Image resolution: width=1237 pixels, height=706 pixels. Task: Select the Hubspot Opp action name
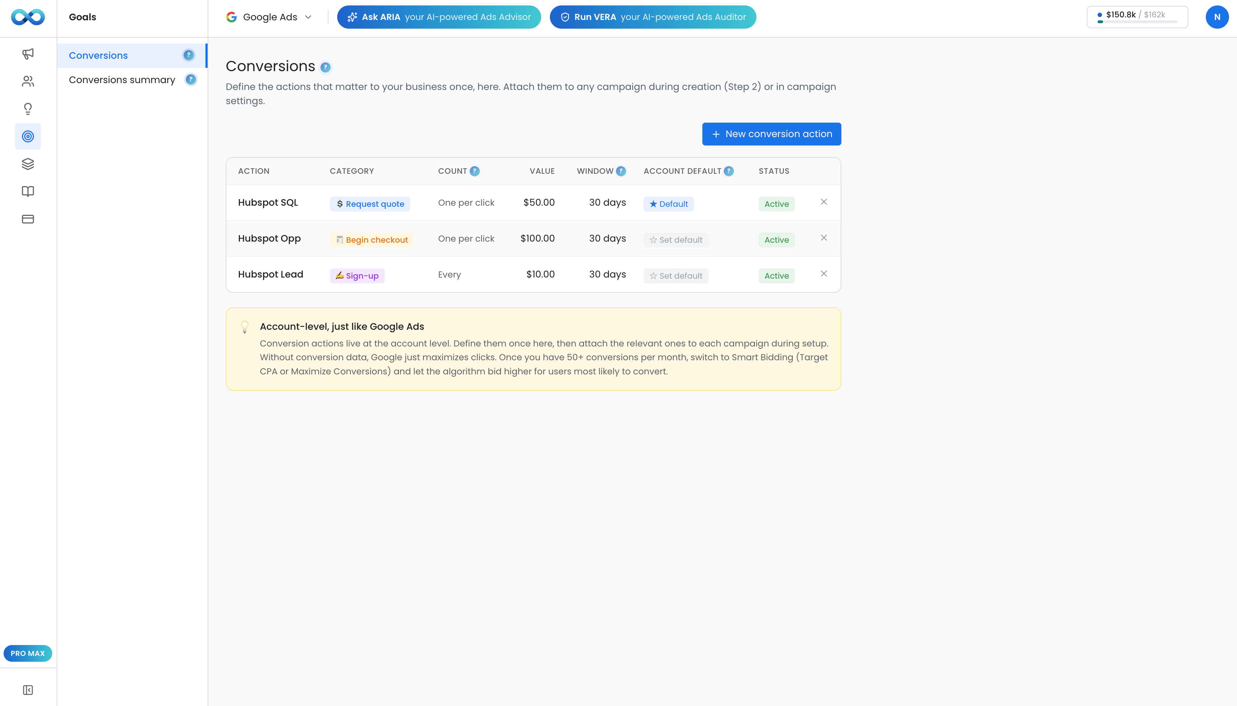tap(269, 239)
